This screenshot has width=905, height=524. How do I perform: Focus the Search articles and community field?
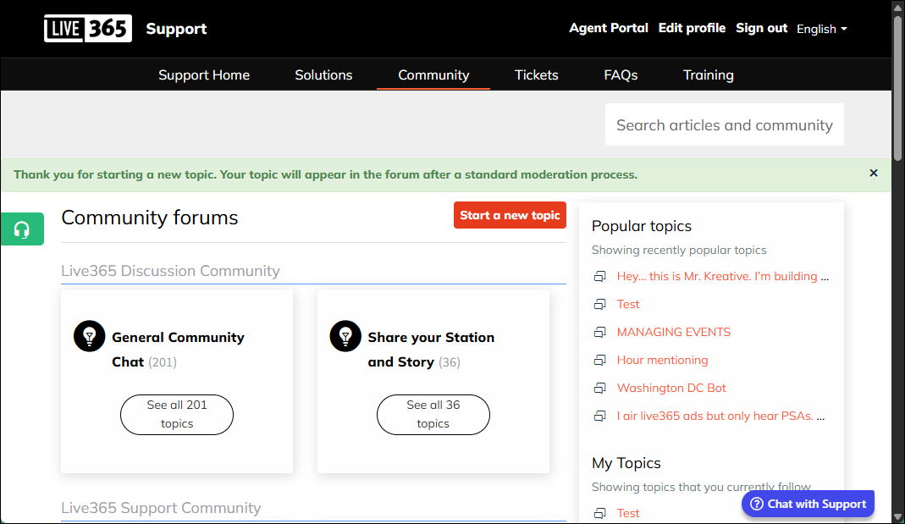725,124
